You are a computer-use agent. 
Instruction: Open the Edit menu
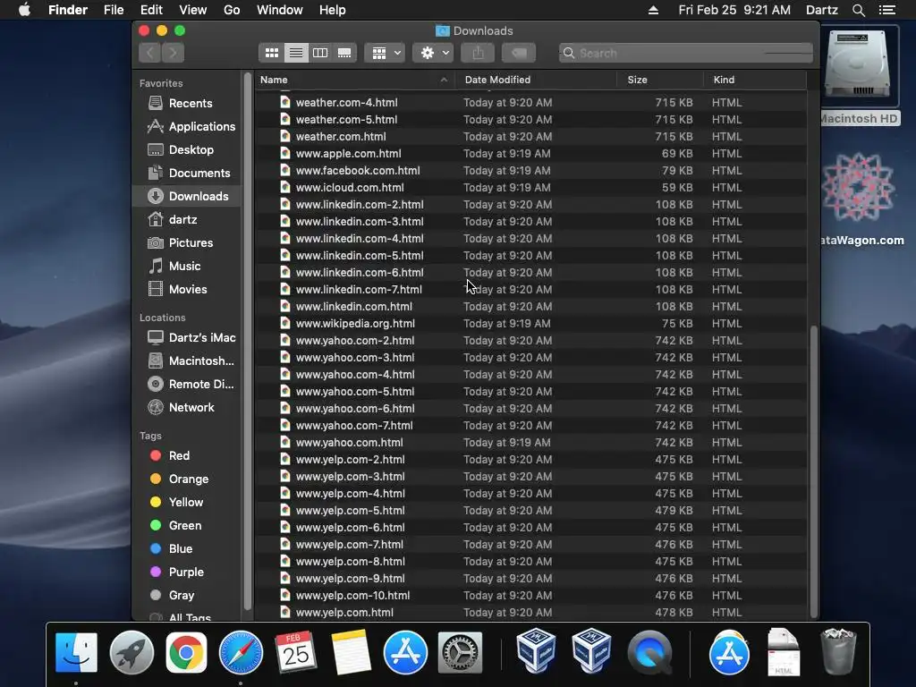[x=151, y=10]
